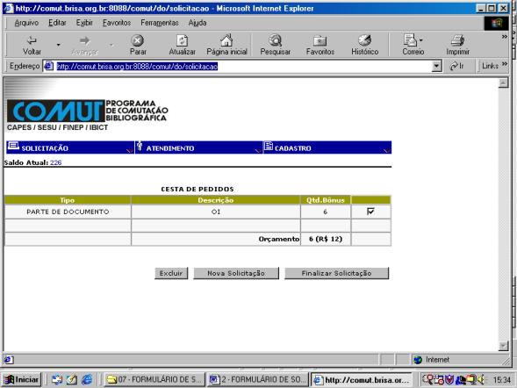Viewport: 517px width, 388px height.
Task: Click the Excluir button
Action: click(x=171, y=273)
